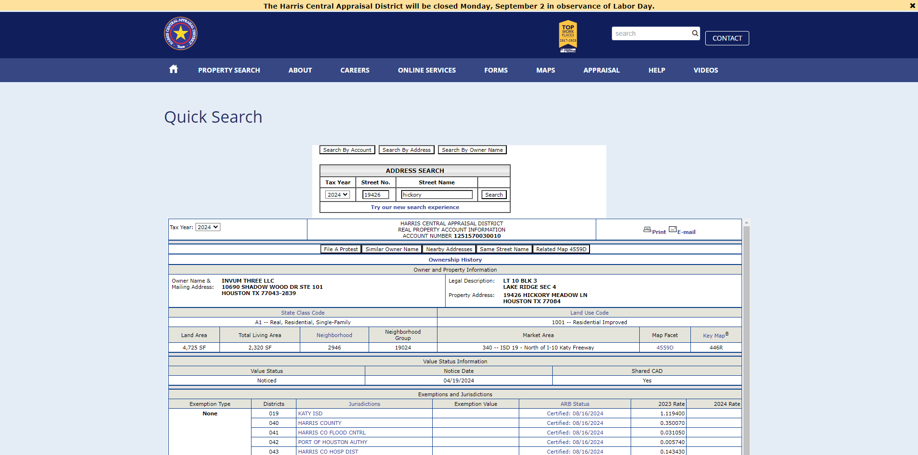Open KATY ISD jurisdiction link

click(x=310, y=413)
